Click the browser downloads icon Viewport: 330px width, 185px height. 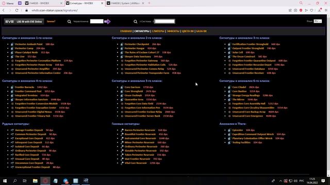coord(320,10)
